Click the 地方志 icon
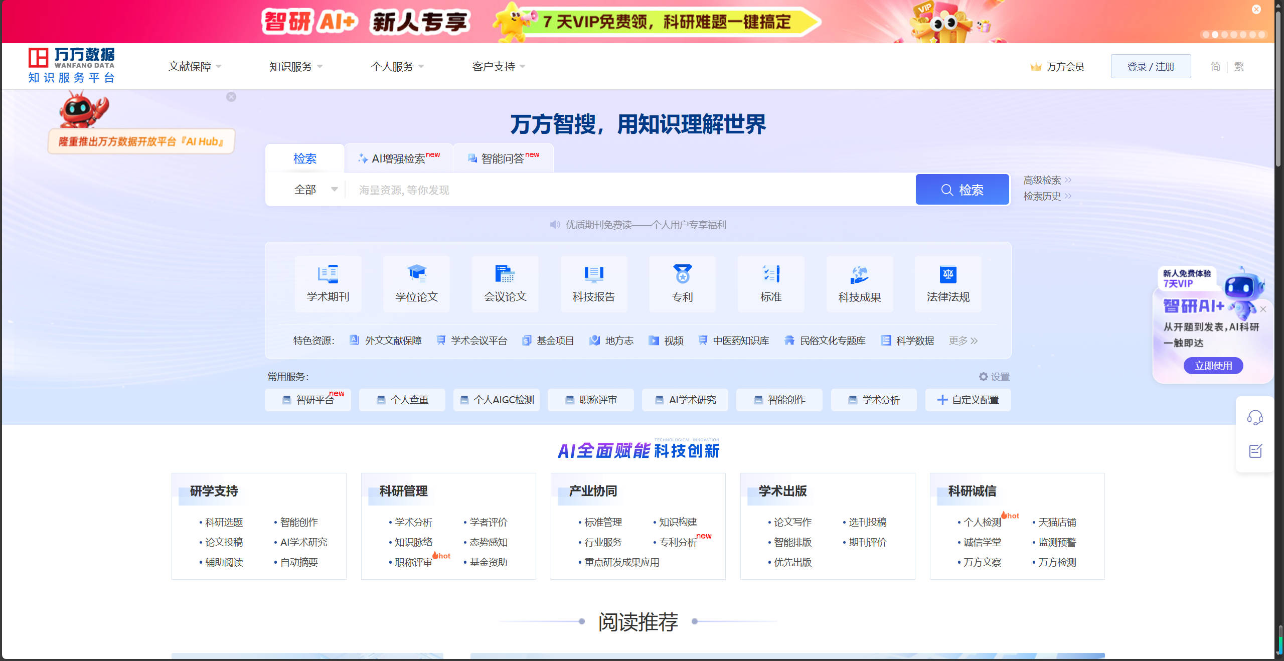Image resolution: width=1284 pixels, height=661 pixels. click(594, 340)
